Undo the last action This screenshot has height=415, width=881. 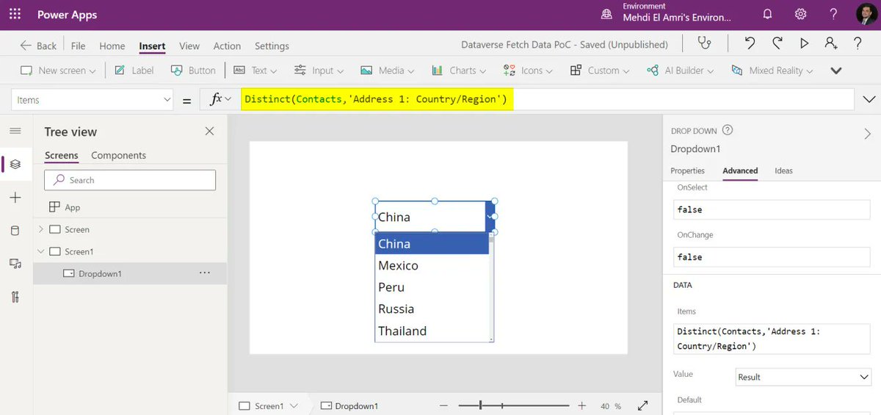750,44
